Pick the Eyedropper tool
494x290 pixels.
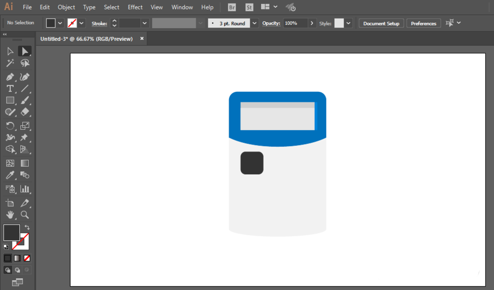10,175
